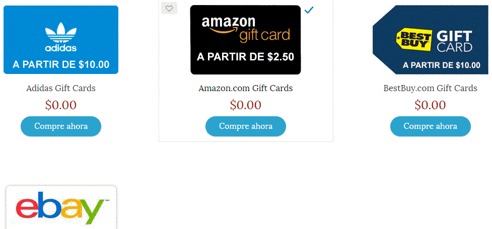Open the Adidas Gift Cards title link
This screenshot has width=492, height=229.
tap(61, 89)
